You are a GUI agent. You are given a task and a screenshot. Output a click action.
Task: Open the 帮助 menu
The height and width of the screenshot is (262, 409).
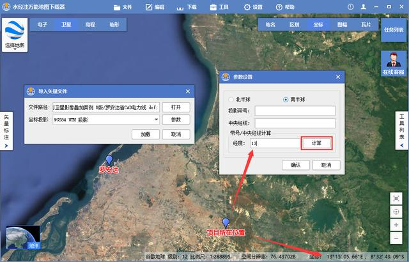285,7
